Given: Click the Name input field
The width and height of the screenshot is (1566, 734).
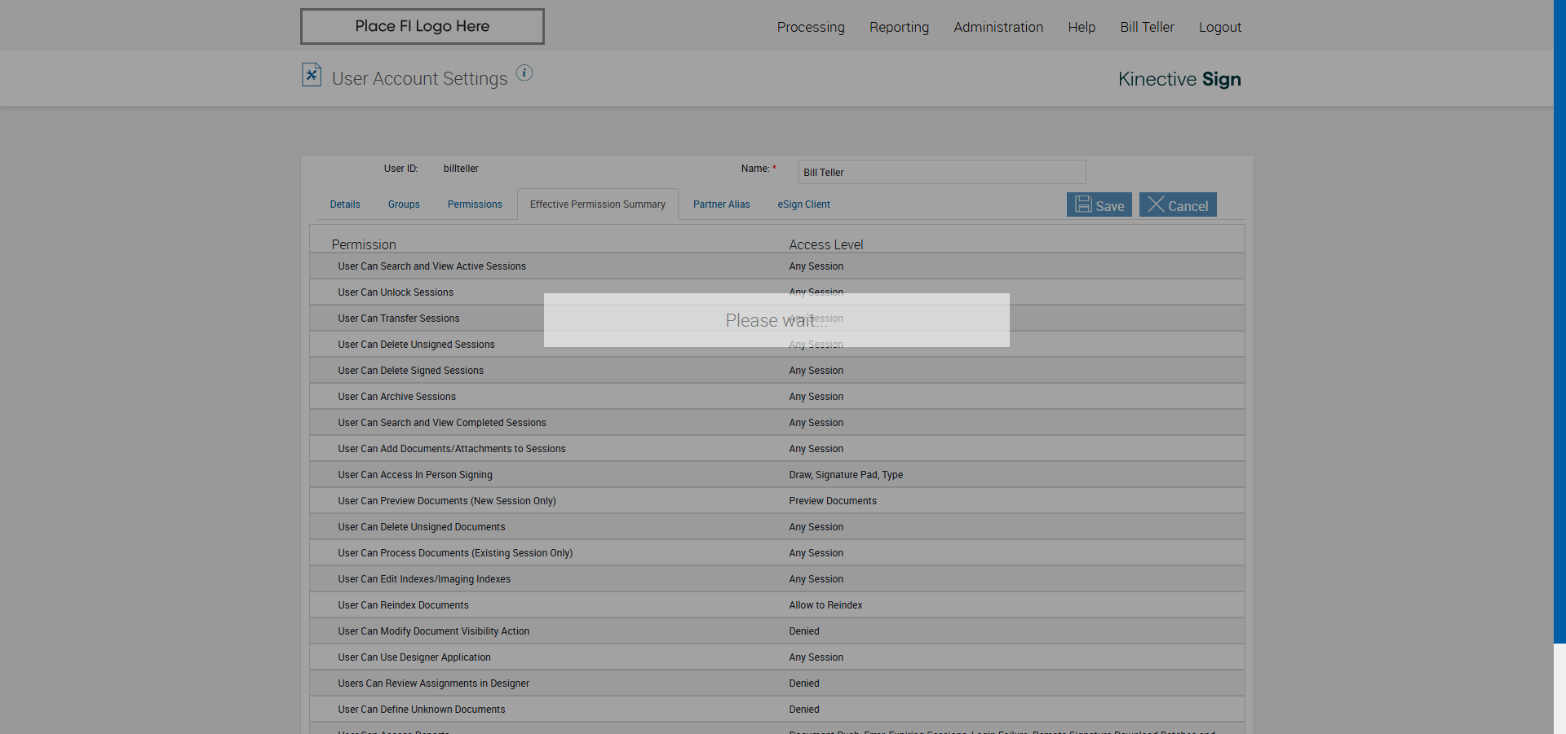Looking at the screenshot, I should coord(942,172).
